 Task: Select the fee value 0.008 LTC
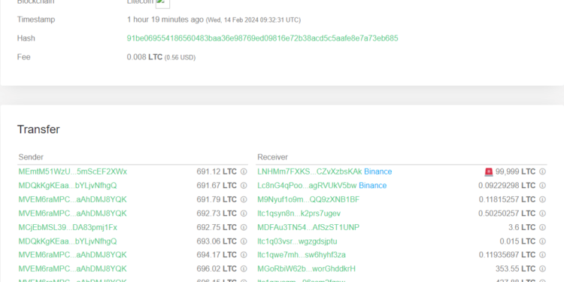coord(144,57)
